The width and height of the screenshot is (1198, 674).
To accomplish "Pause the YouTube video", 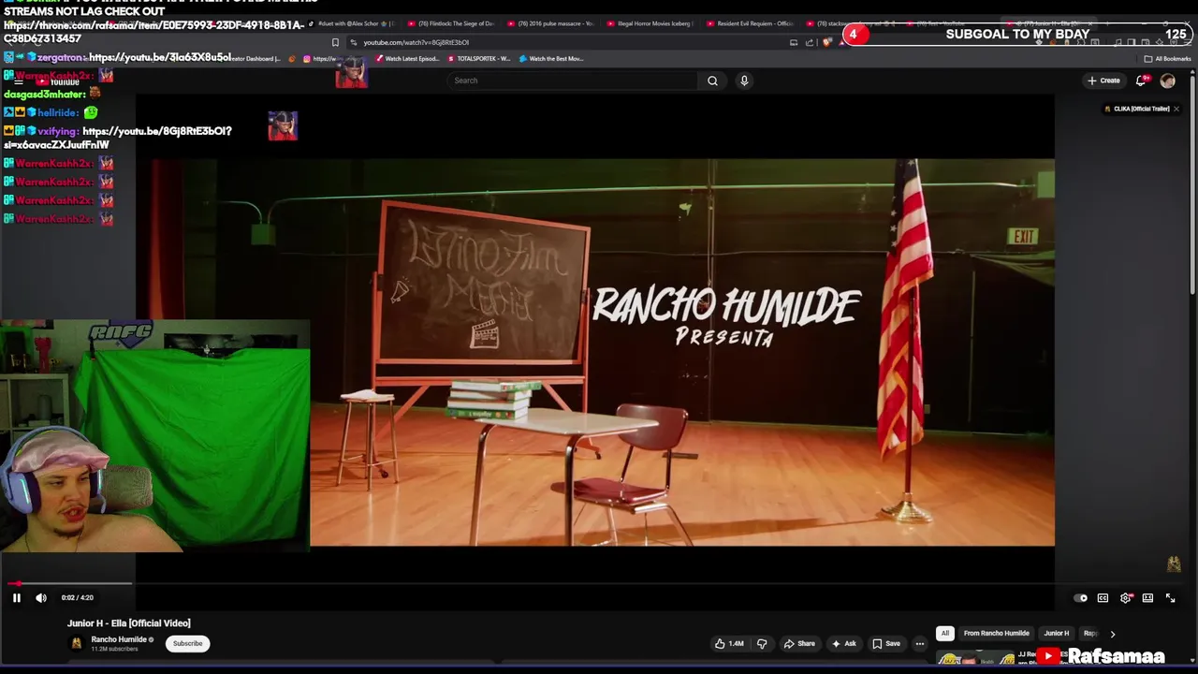I will pyautogui.click(x=16, y=597).
